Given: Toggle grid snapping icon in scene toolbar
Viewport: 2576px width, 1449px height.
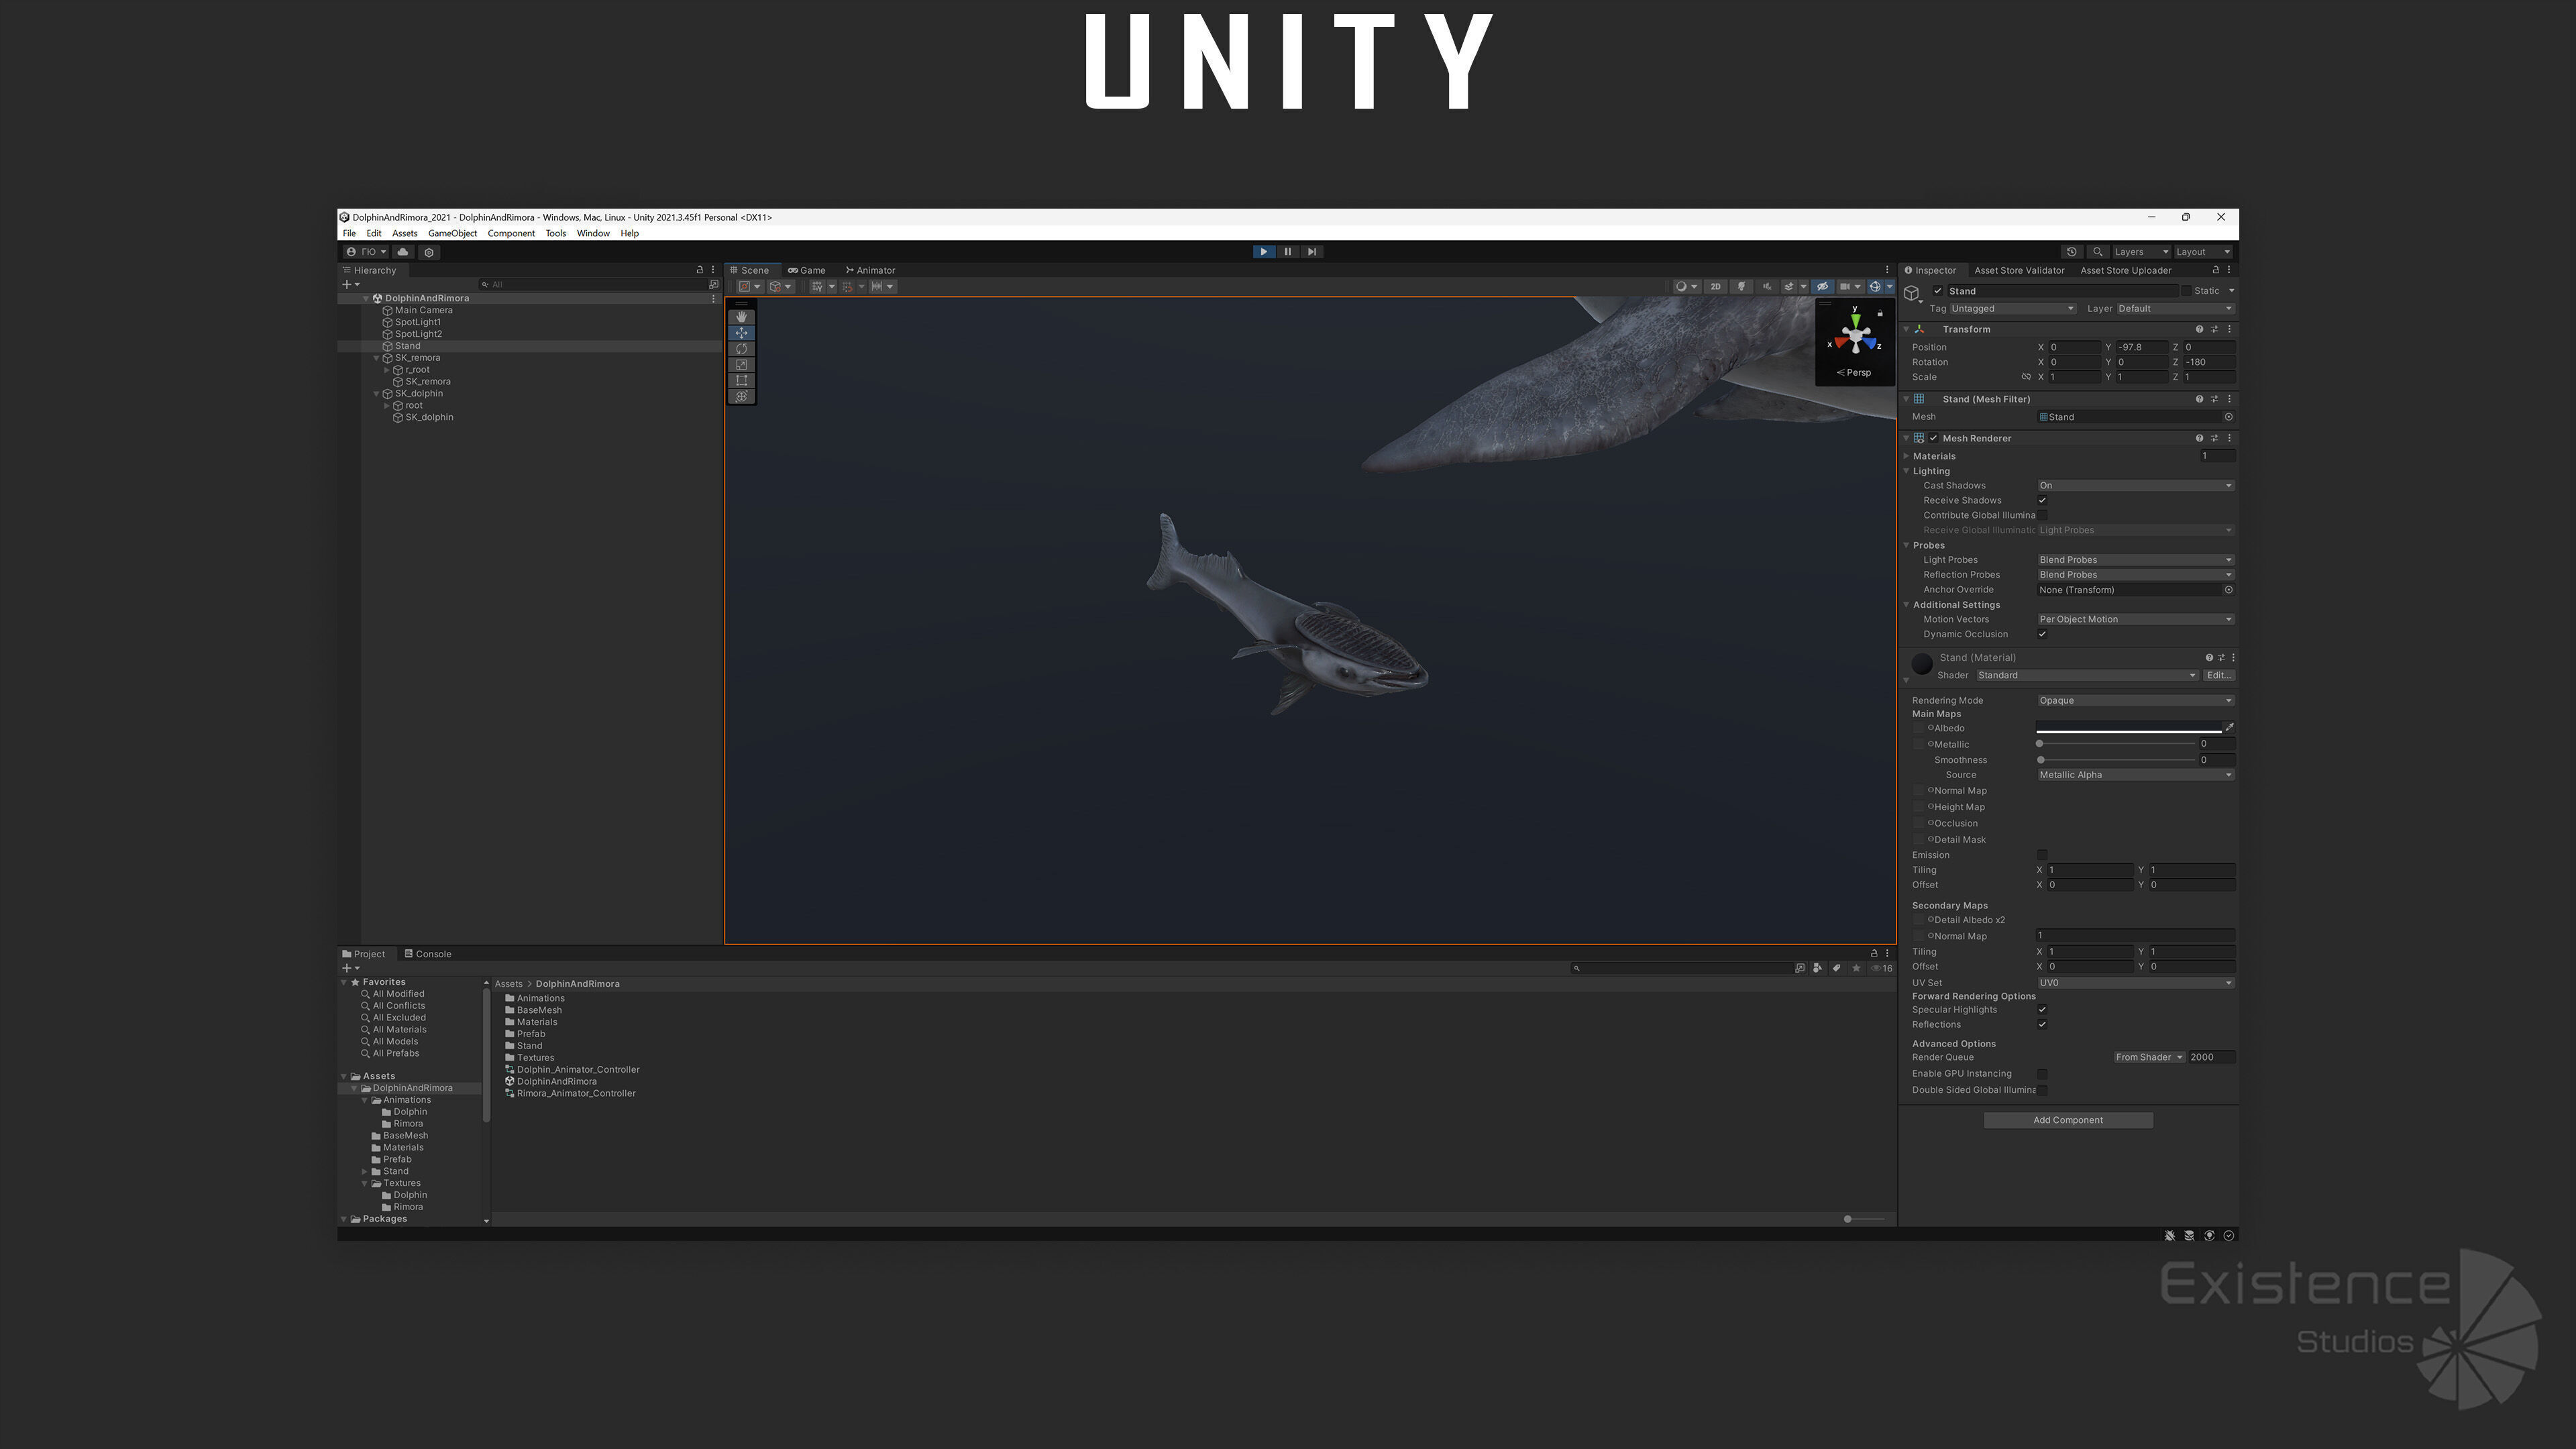Looking at the screenshot, I should (x=849, y=287).
